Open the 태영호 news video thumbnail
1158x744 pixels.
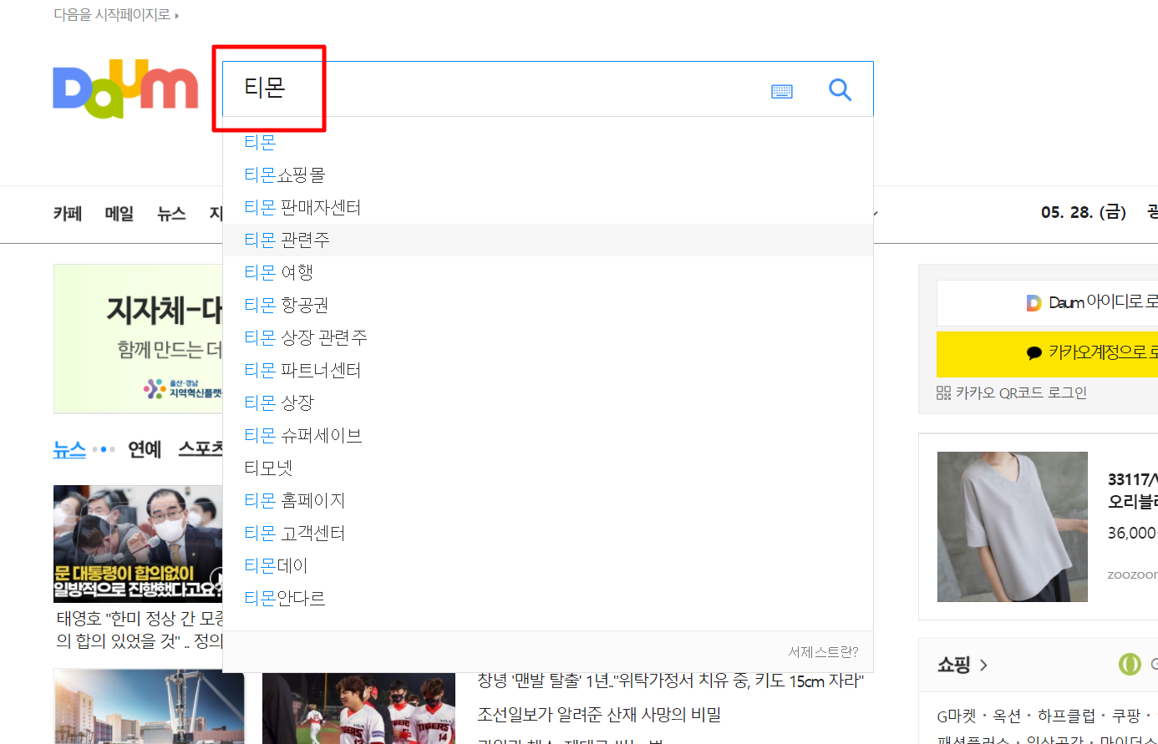(x=138, y=544)
